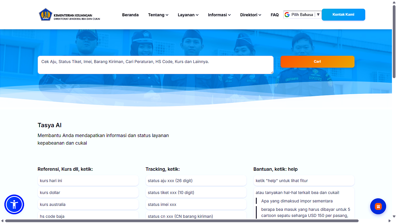396x223 pixels.
Task: Expand the Tentang dropdown menu
Action: (158, 15)
